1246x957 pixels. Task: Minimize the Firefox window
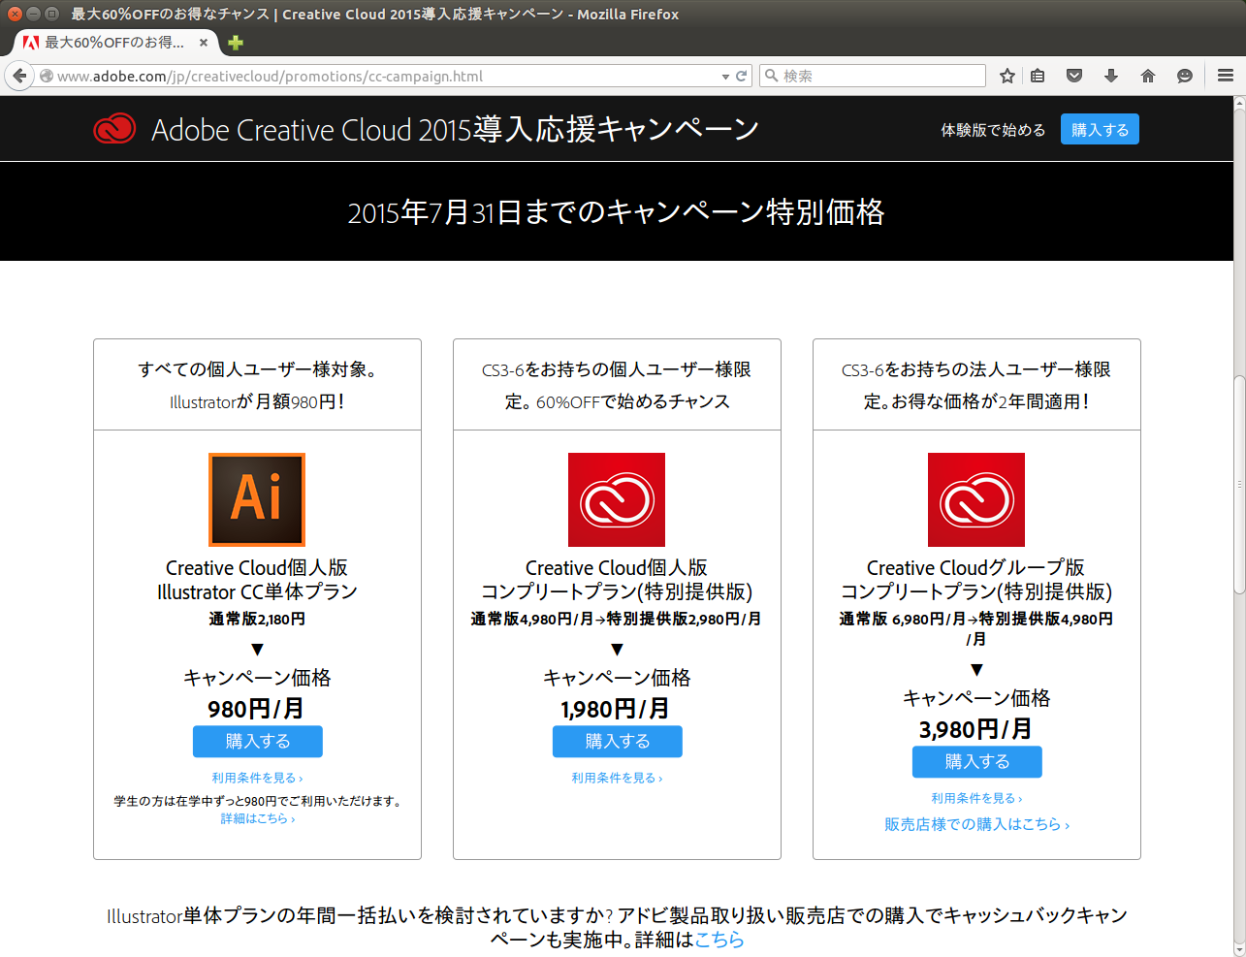point(33,14)
